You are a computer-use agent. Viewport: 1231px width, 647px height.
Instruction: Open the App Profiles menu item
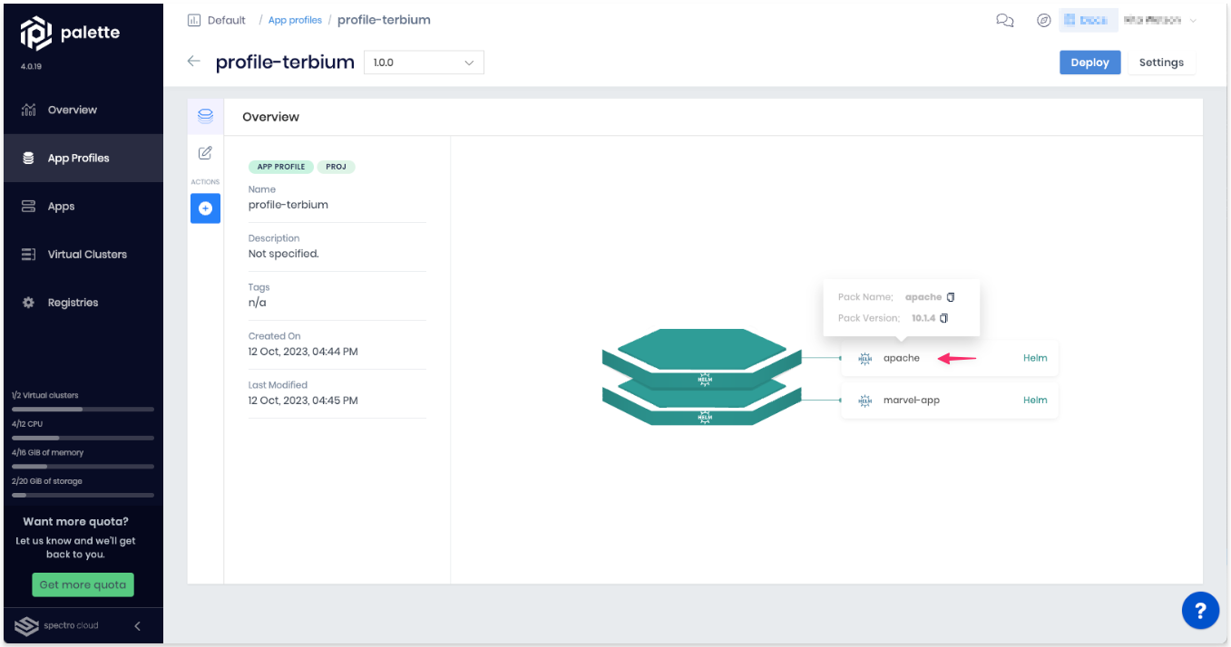(x=83, y=158)
